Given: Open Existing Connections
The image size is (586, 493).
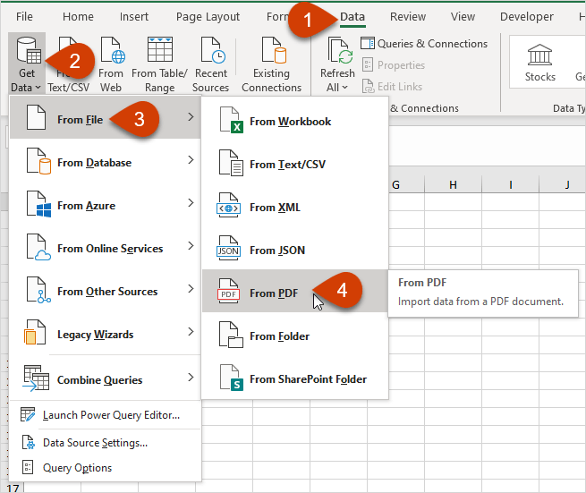Looking at the screenshot, I should [x=271, y=54].
